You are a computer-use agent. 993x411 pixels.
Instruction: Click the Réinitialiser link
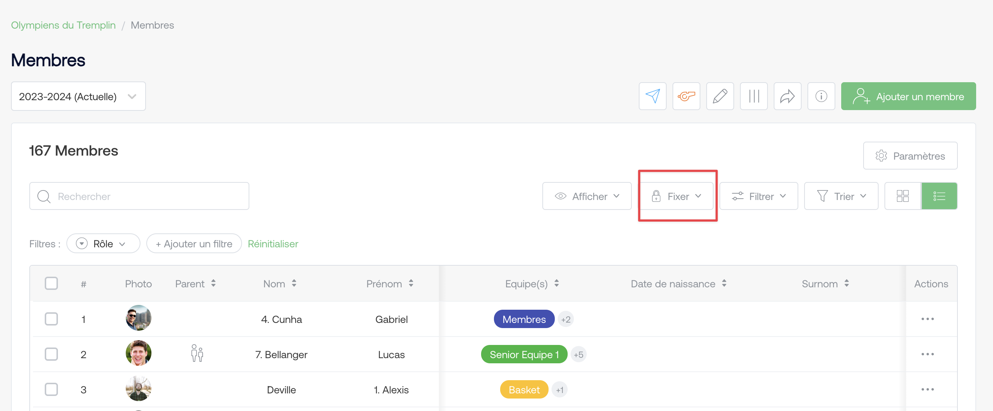point(272,244)
